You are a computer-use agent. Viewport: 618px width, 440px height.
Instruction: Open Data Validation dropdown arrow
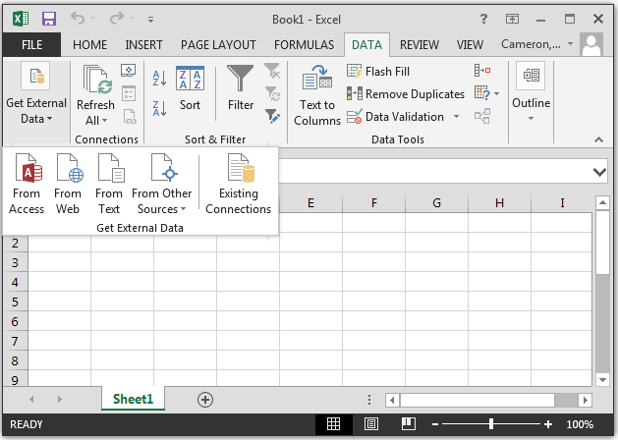(x=455, y=117)
